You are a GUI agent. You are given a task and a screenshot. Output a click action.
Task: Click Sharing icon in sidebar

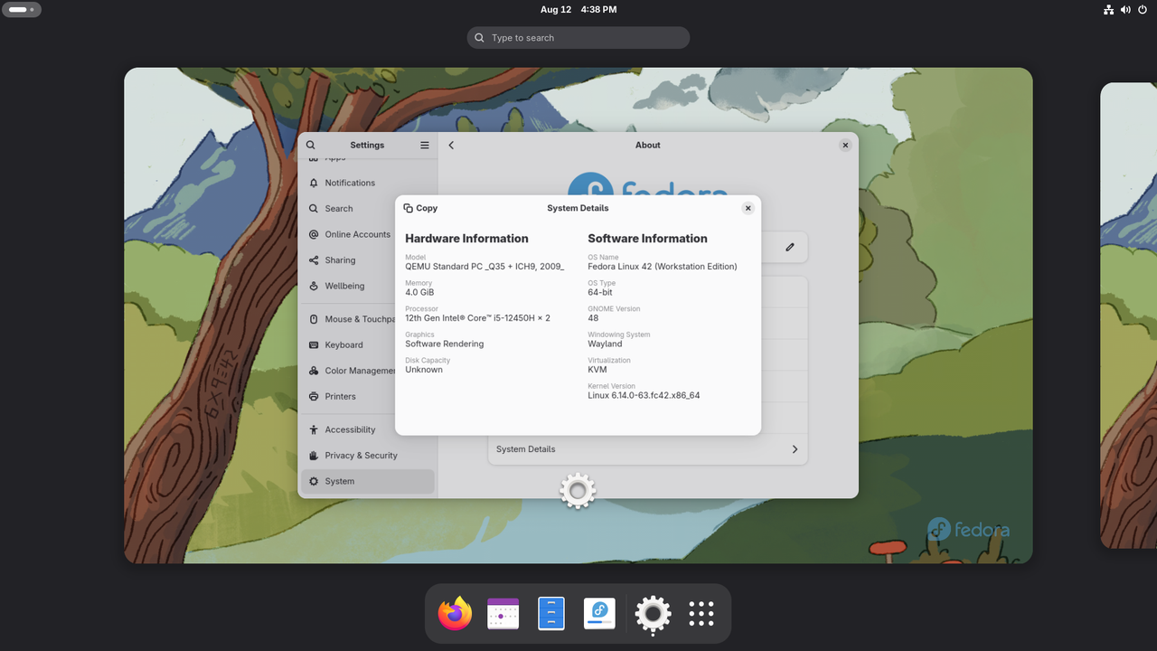click(x=314, y=259)
